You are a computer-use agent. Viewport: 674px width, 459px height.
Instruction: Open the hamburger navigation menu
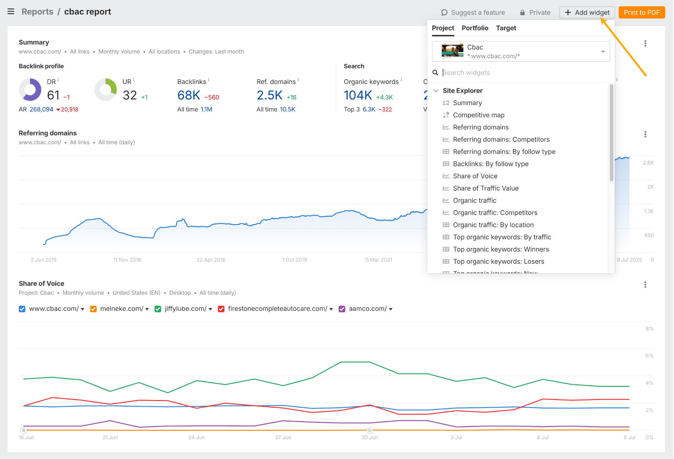11,12
